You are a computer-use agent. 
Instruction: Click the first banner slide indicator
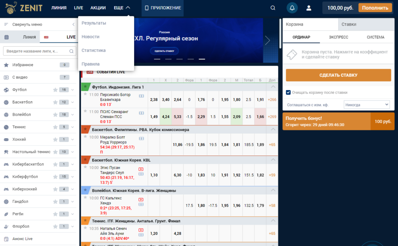[x=157, y=59]
